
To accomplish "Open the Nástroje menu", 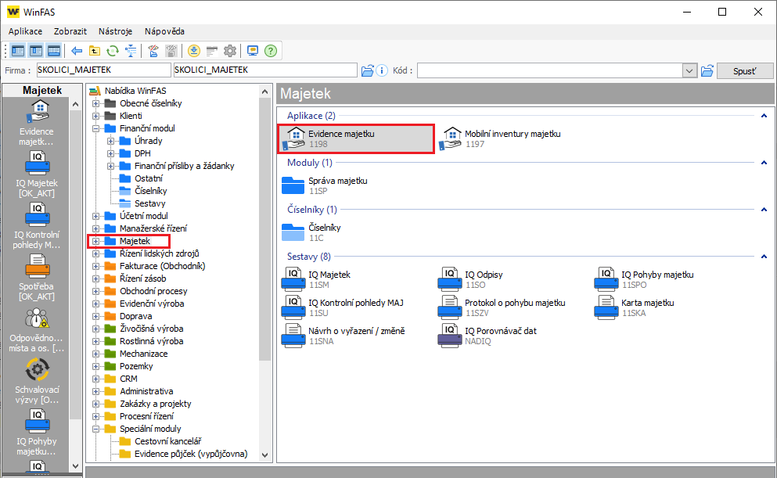I will click(x=116, y=31).
